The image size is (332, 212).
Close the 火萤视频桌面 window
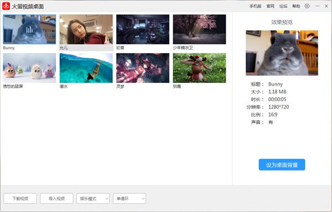pos(326,6)
